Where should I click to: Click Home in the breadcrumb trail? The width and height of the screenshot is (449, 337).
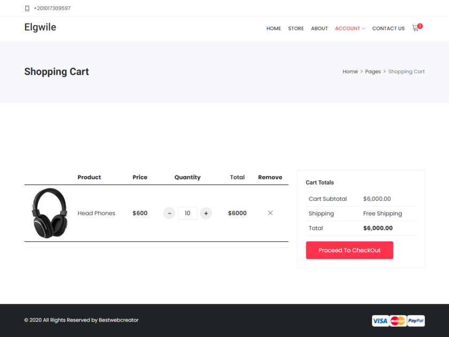[x=350, y=71]
